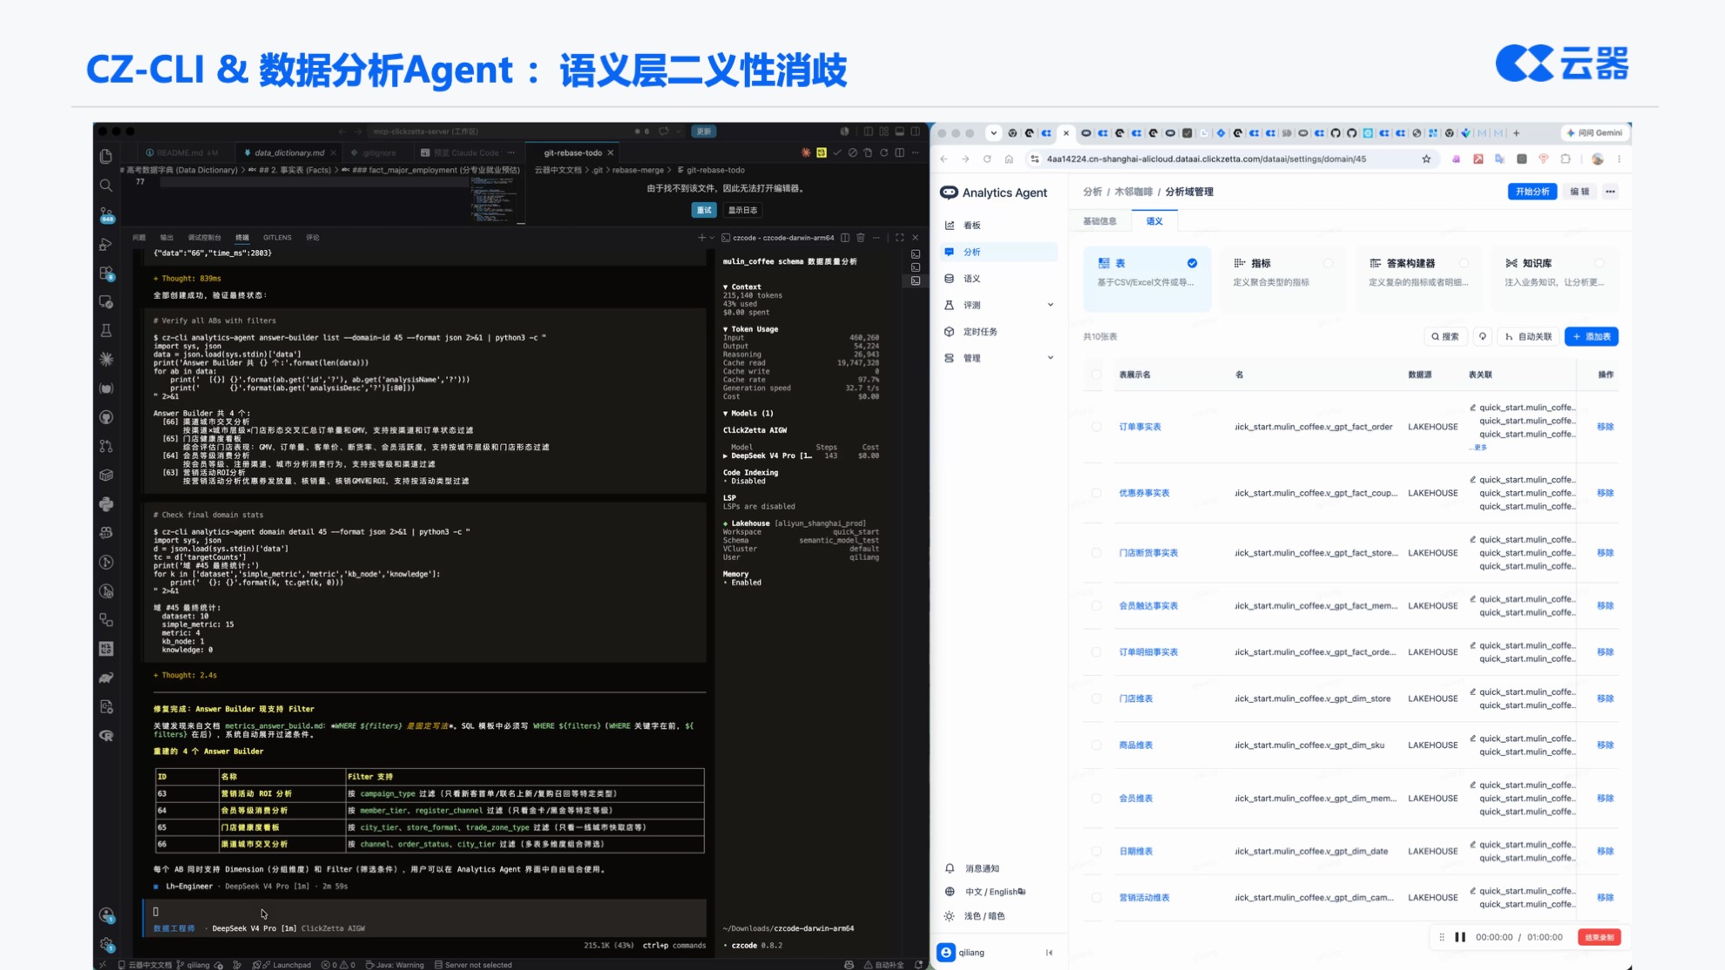Bookmark this page with star icon

[x=1426, y=158]
